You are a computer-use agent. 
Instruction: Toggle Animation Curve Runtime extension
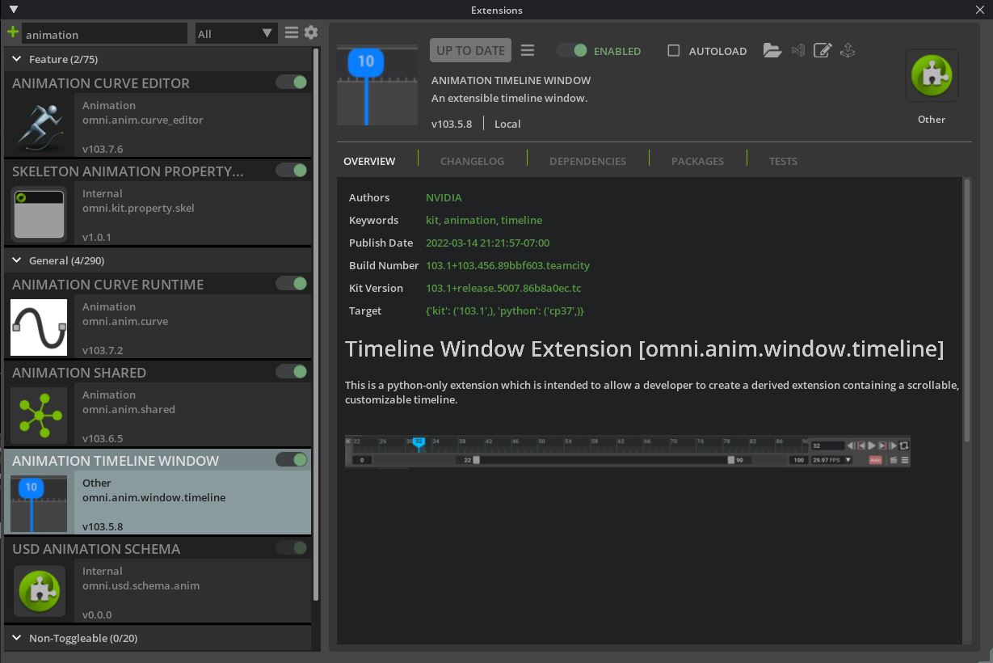291,284
